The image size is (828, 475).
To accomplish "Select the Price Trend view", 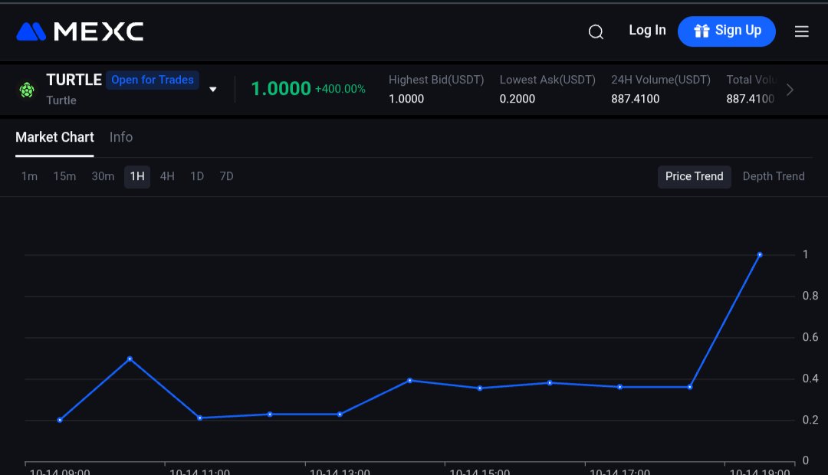I will [x=695, y=177].
